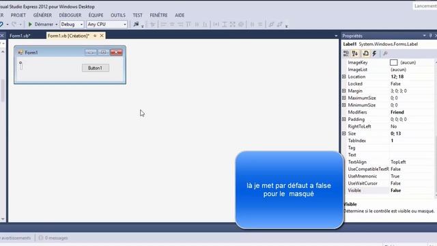Open the OUTILS menu
The height and width of the screenshot is (246, 437).
[x=118, y=15]
